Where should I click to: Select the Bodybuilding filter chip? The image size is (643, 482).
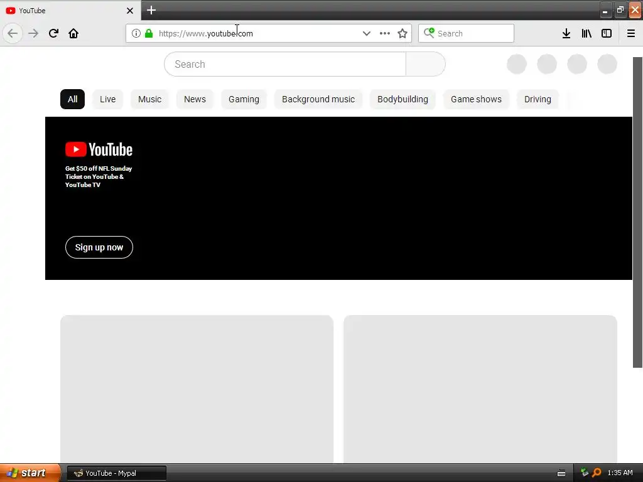point(403,99)
